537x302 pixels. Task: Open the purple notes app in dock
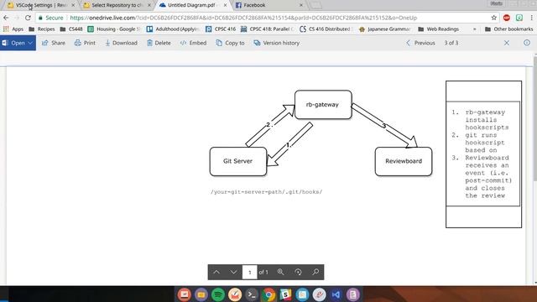352,294
